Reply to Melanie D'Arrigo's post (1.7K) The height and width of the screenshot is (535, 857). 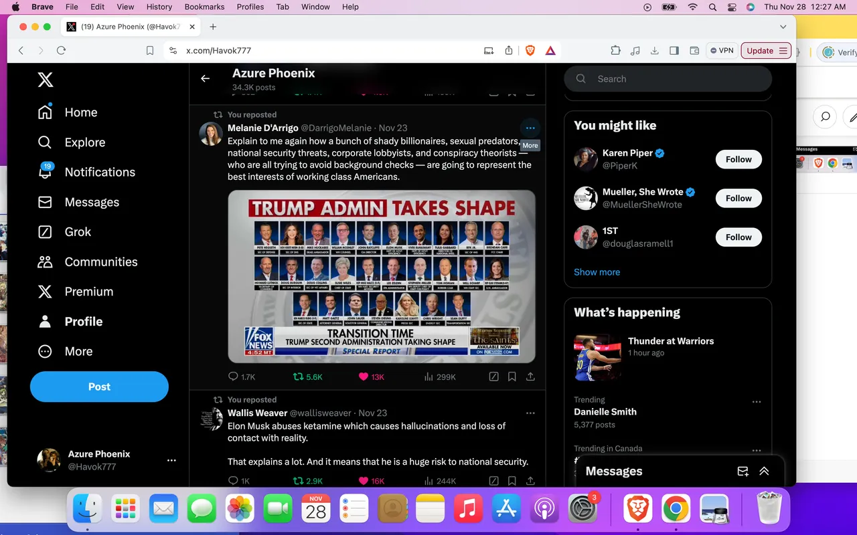click(242, 377)
